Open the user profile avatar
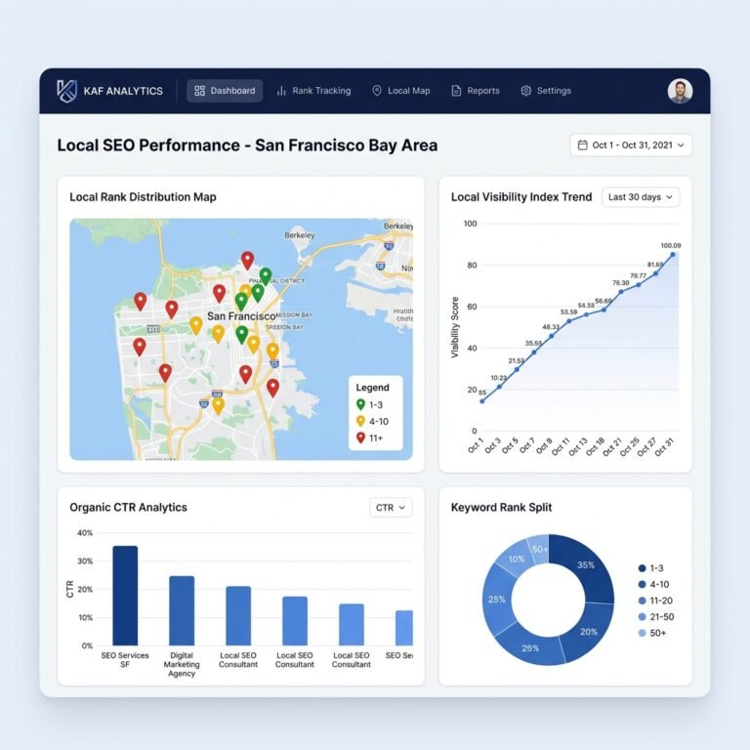 (x=680, y=91)
